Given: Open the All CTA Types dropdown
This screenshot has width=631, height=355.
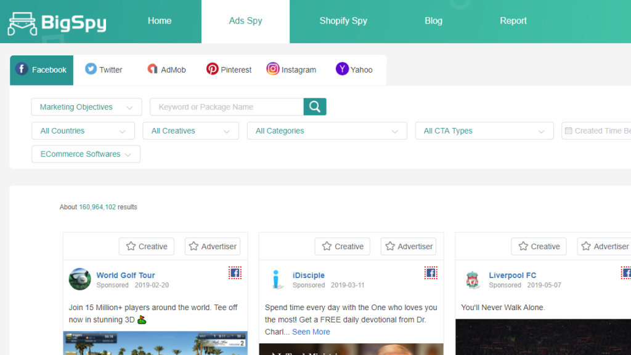Looking at the screenshot, I should tap(484, 131).
